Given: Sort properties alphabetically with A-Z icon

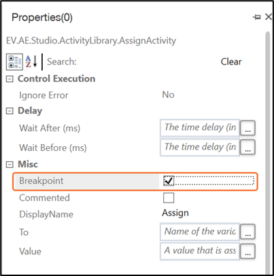Looking at the screenshot, I should (x=31, y=62).
